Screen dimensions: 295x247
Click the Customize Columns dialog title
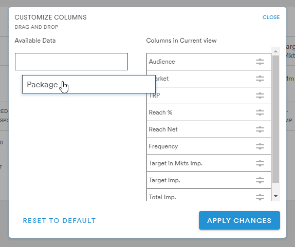coord(50,17)
